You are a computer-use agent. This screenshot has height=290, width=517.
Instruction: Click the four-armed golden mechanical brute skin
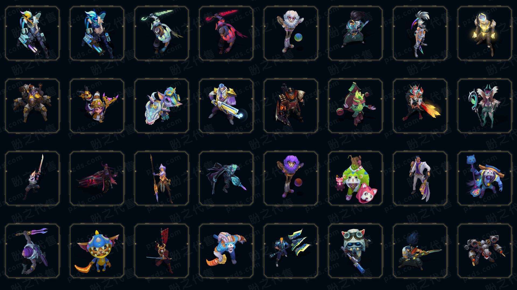tap(32, 106)
